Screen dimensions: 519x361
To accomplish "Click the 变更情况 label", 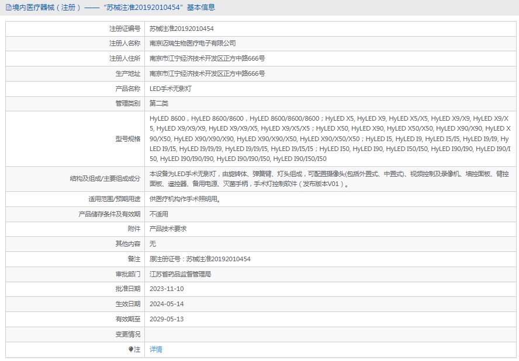I will [128, 335].
